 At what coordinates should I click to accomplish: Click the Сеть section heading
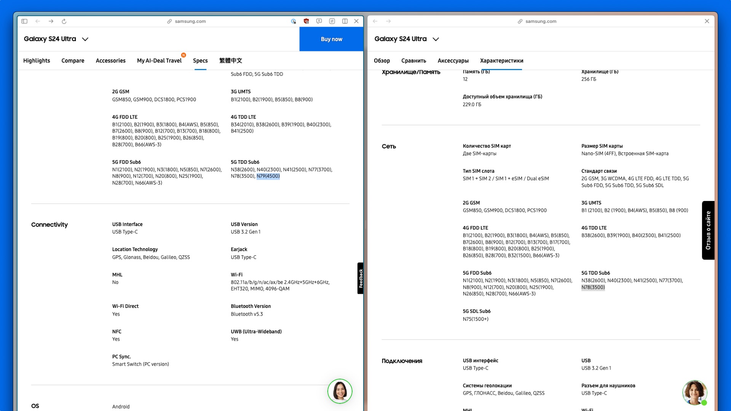point(389,146)
